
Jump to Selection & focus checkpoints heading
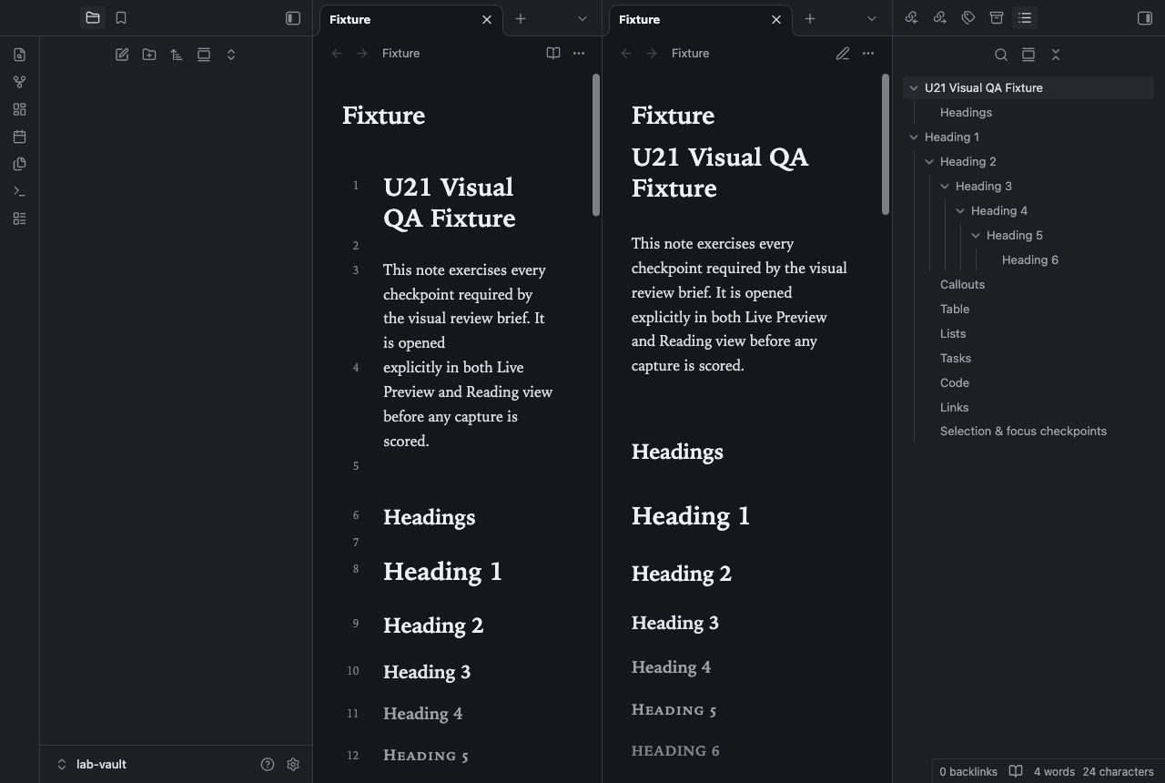click(1023, 431)
